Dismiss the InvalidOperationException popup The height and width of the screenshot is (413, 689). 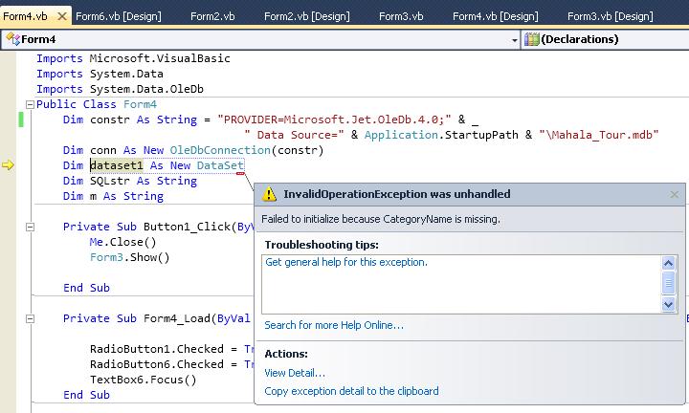coord(674,194)
